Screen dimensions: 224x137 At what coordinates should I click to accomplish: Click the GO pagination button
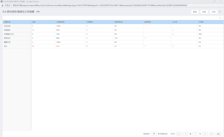218,134
